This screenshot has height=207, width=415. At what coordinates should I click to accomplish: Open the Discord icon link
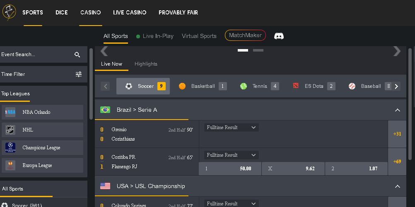click(279, 36)
